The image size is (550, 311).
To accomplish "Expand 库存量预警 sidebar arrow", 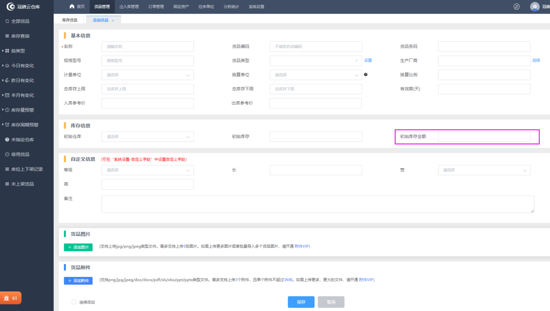I will 3,110.
